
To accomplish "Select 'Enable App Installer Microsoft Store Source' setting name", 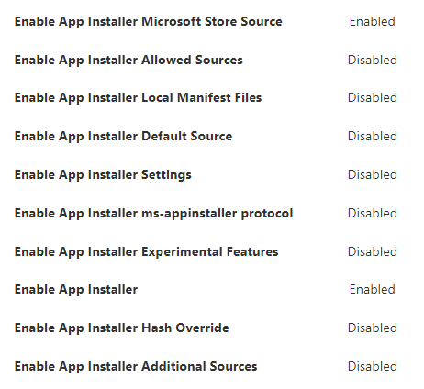I will pyautogui.click(x=149, y=22).
